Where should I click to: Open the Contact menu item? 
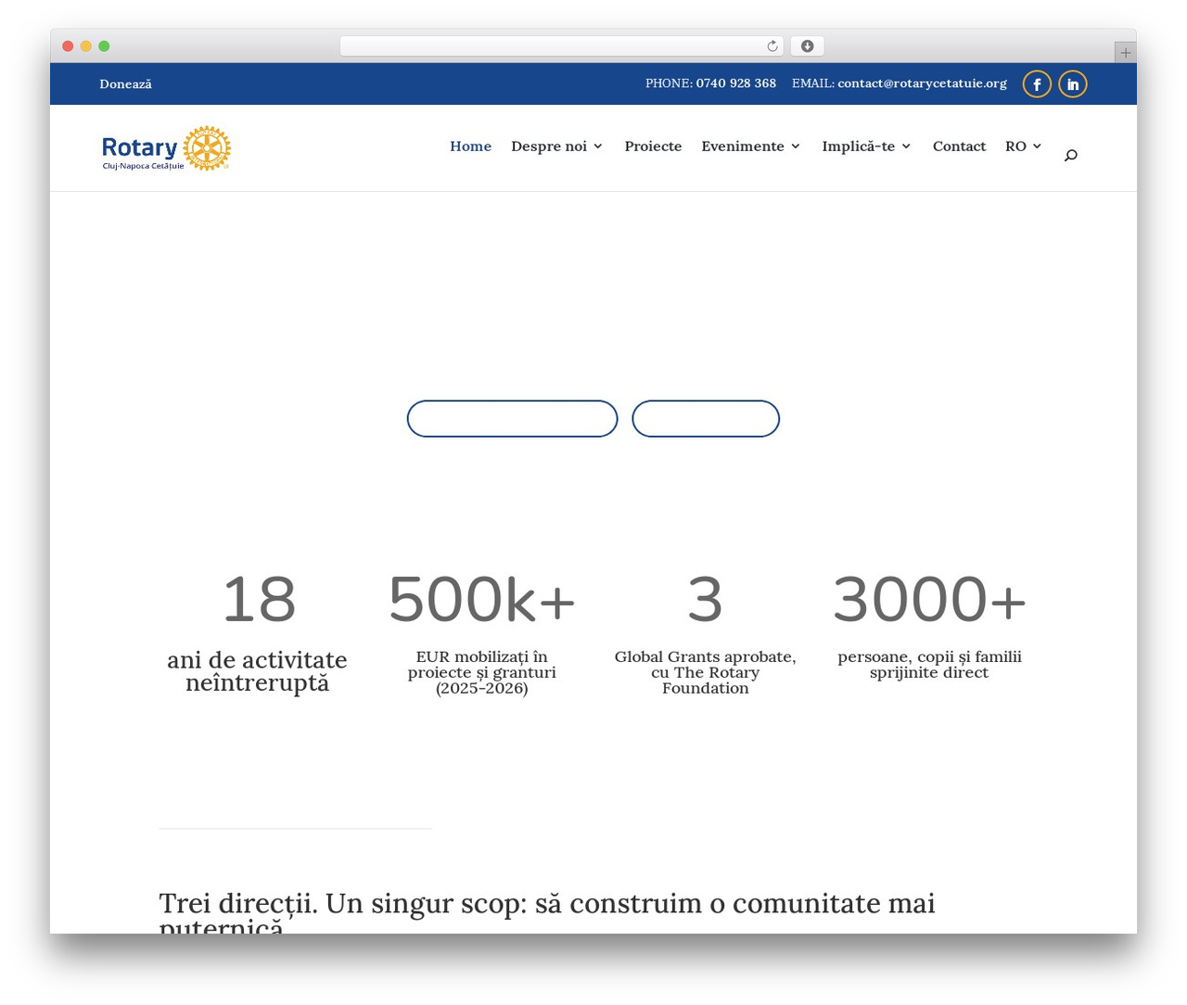tap(959, 146)
